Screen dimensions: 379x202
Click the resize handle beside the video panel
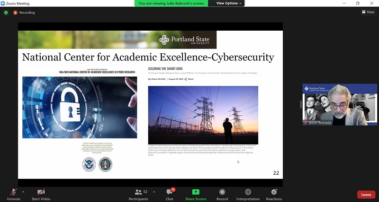301,104
